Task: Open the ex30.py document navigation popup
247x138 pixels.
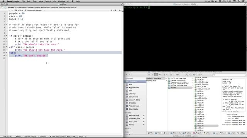Action: point(20,10)
